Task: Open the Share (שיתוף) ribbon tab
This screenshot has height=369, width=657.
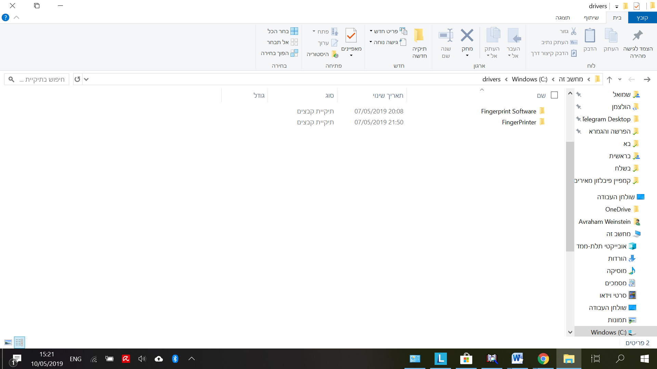Action: pos(591,18)
